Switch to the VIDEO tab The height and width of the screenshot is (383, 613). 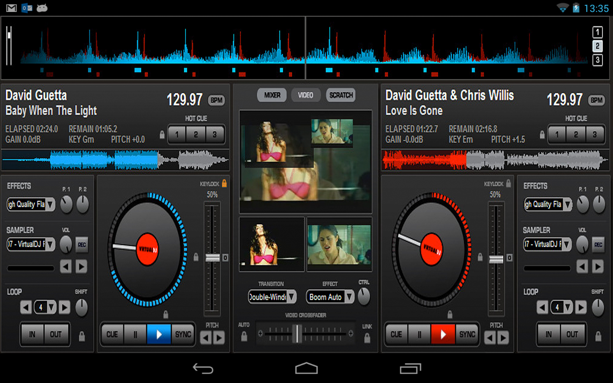[x=306, y=95]
